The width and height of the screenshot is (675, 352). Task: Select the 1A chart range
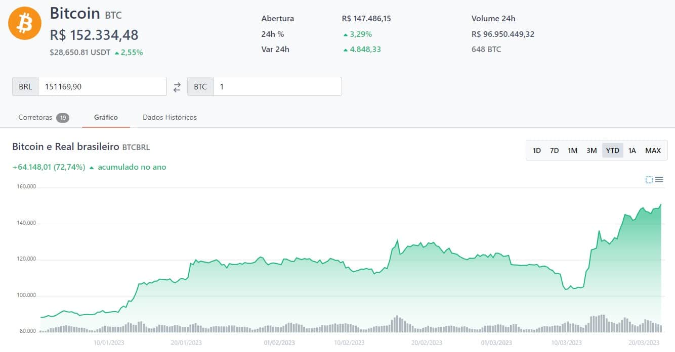pyautogui.click(x=632, y=150)
